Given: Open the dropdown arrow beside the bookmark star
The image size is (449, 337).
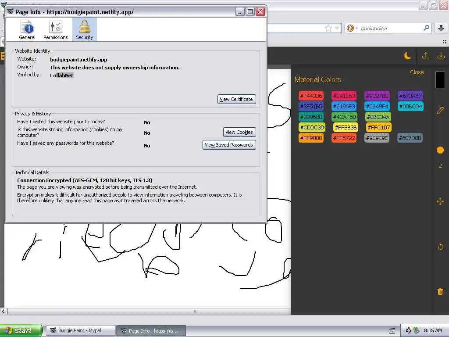Looking at the screenshot, I should [337, 28].
